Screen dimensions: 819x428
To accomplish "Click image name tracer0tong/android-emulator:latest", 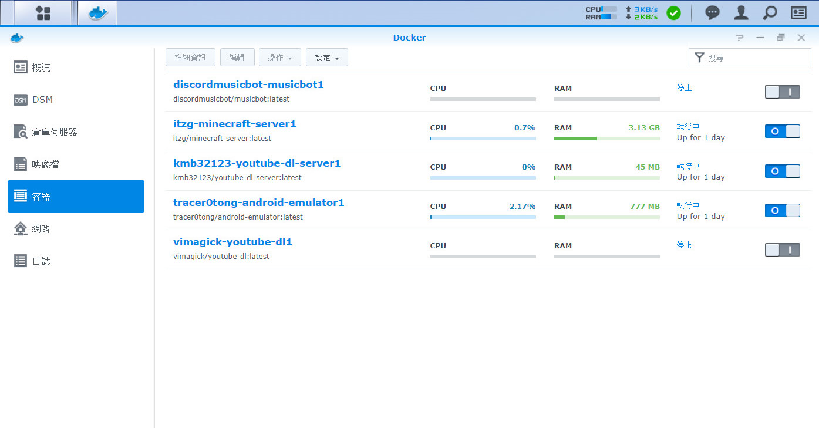I will pyautogui.click(x=238, y=217).
